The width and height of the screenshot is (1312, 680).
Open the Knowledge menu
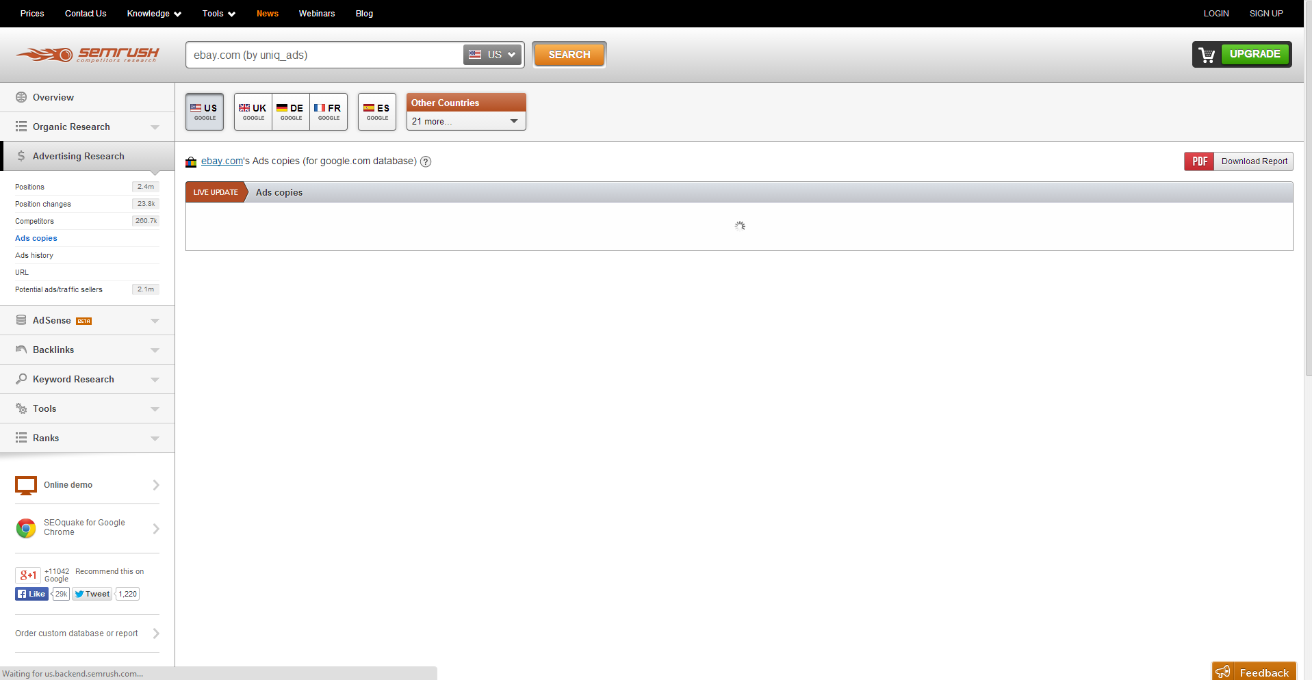[154, 14]
